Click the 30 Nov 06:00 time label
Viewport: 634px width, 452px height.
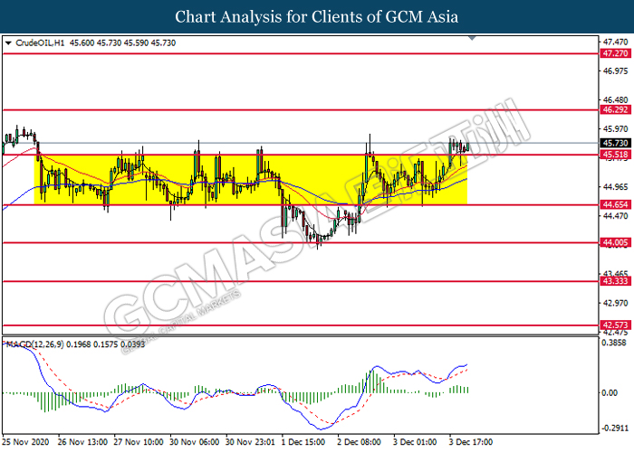194,442
